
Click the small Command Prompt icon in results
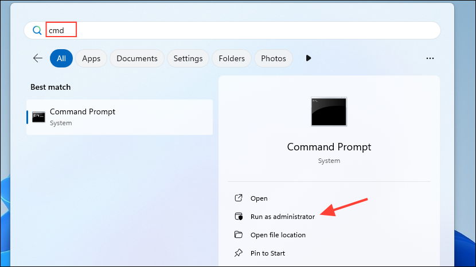[x=38, y=117]
